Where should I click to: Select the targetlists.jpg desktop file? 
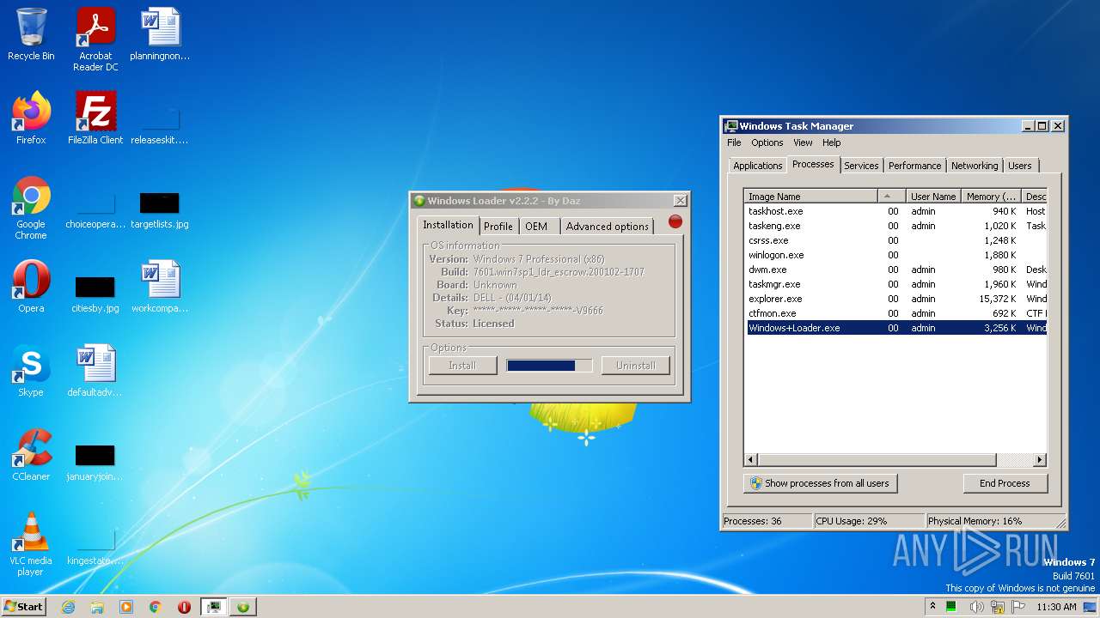(x=160, y=209)
